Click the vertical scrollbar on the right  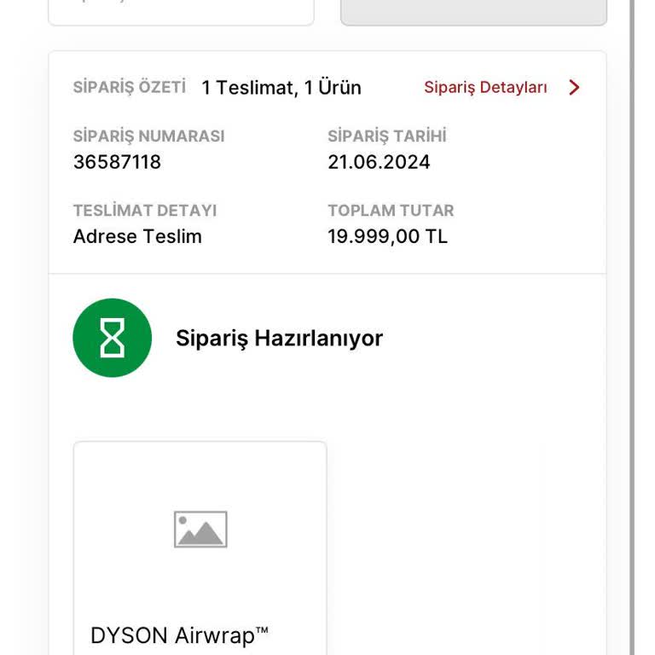click(632, 327)
